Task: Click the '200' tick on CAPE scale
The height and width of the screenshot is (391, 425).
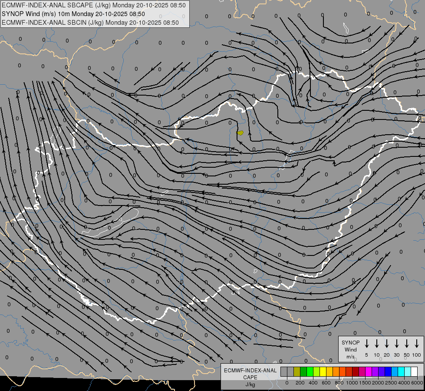Action: pos(300,383)
